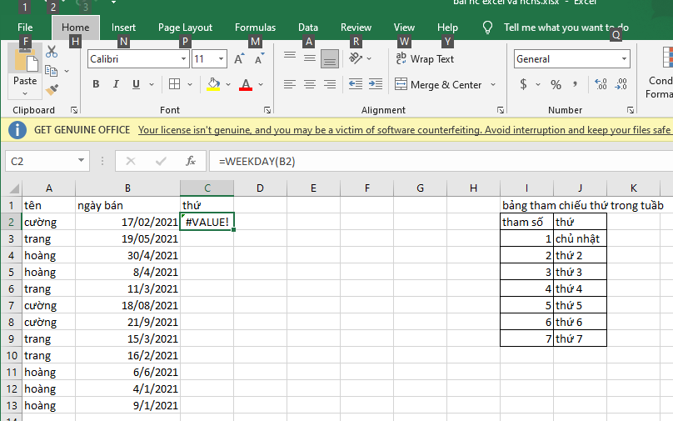Select cell with date 19/05/2021
The width and height of the screenshot is (673, 421).
click(x=127, y=239)
